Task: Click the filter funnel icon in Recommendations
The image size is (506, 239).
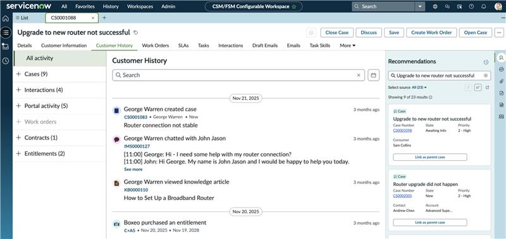Action: tap(469, 88)
